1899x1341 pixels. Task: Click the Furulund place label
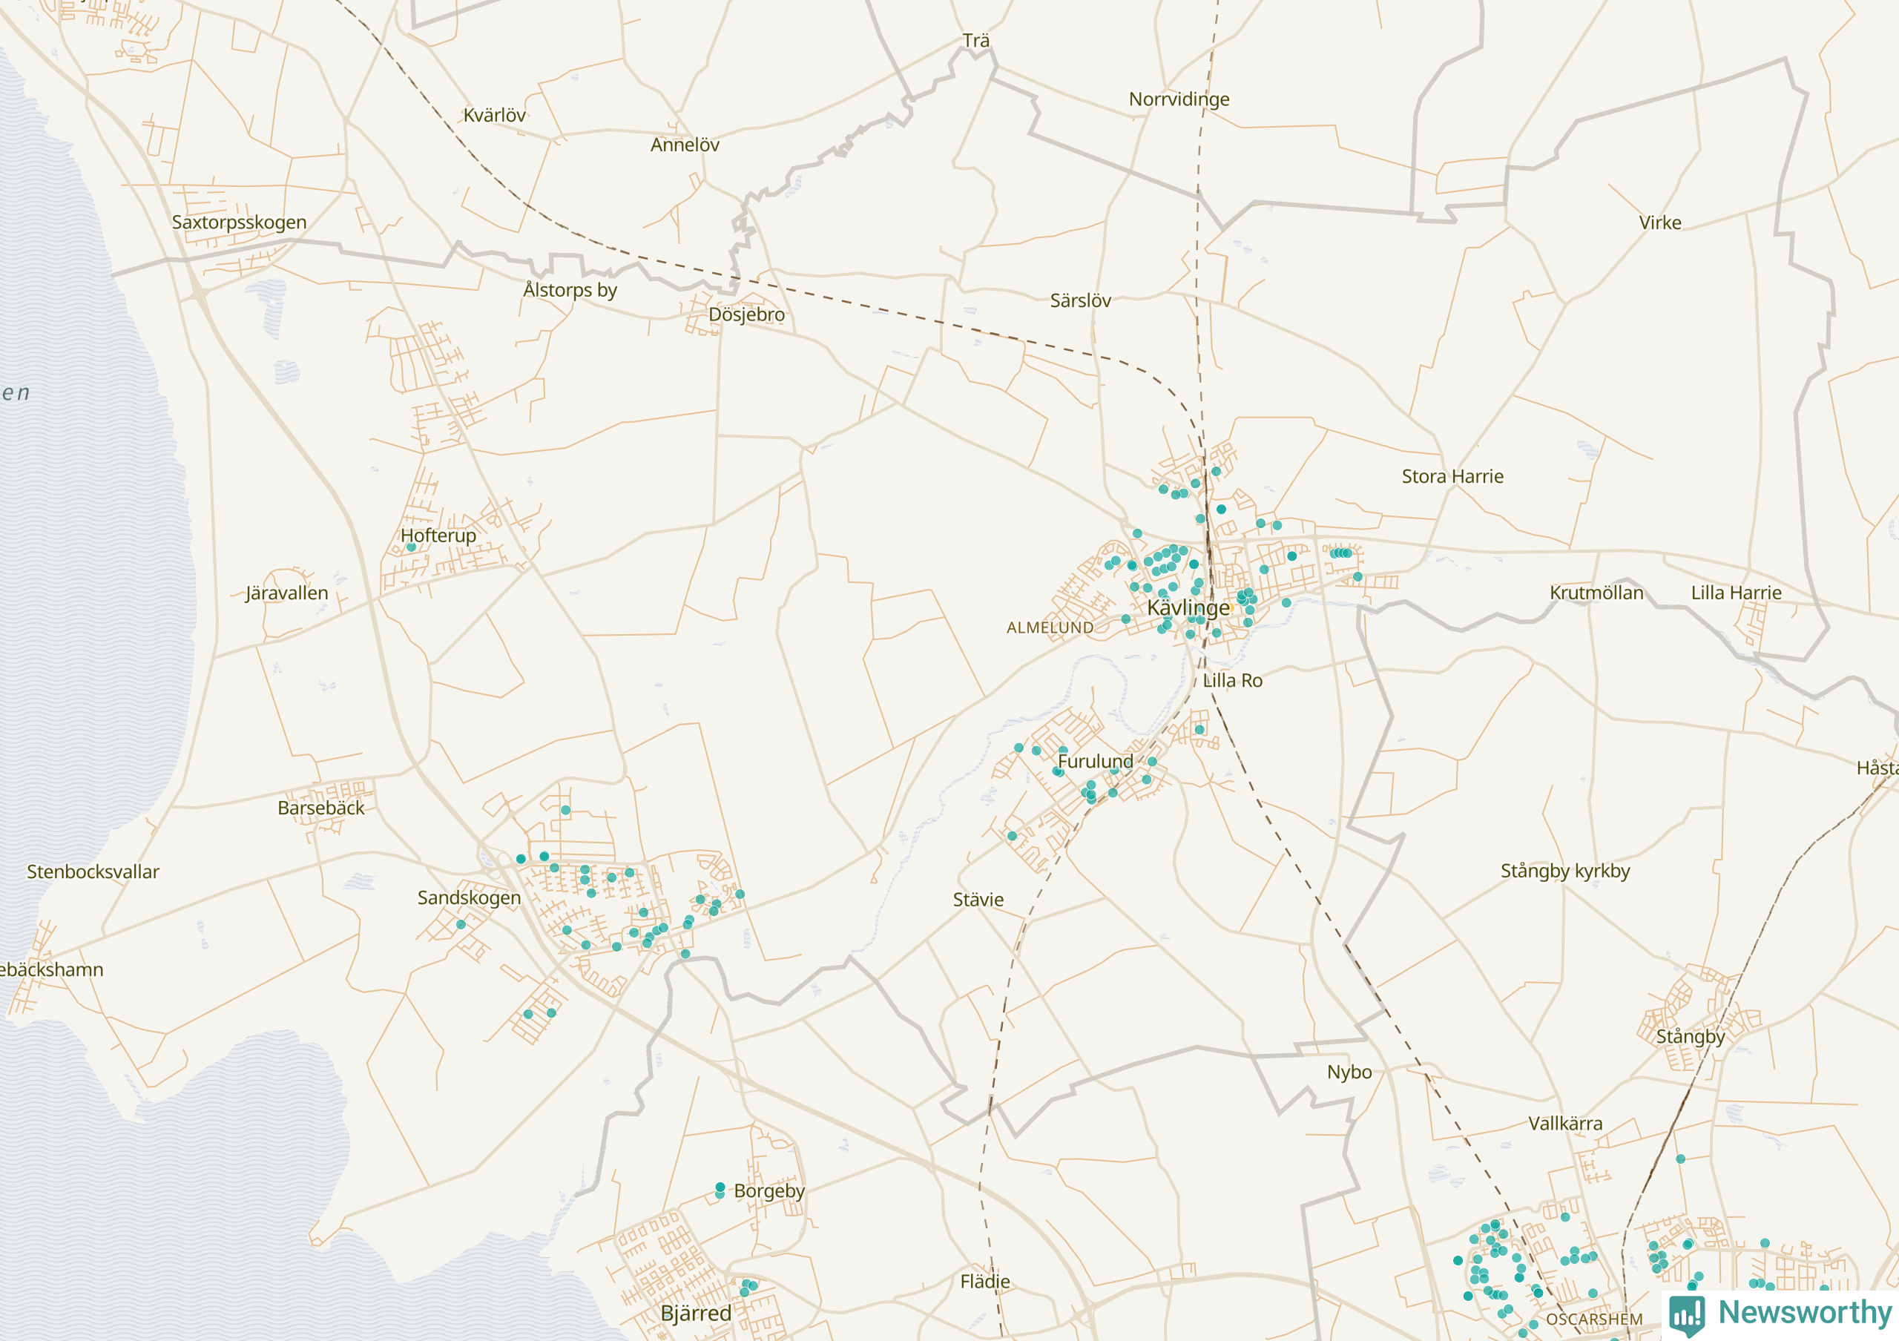(x=1095, y=760)
